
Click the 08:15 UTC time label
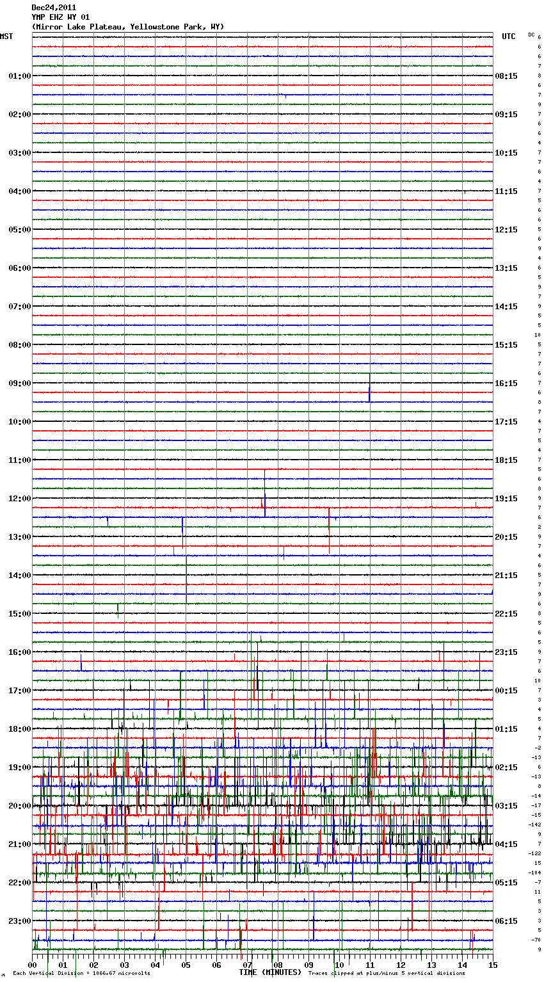tap(506, 76)
